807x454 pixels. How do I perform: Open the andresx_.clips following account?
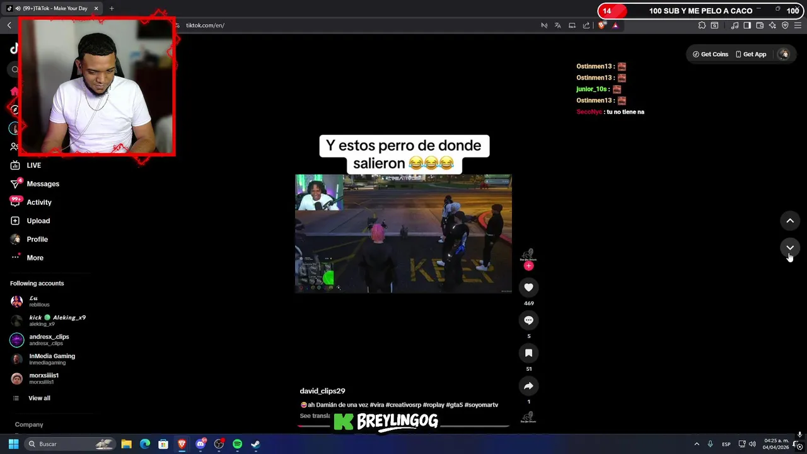[x=40, y=340]
